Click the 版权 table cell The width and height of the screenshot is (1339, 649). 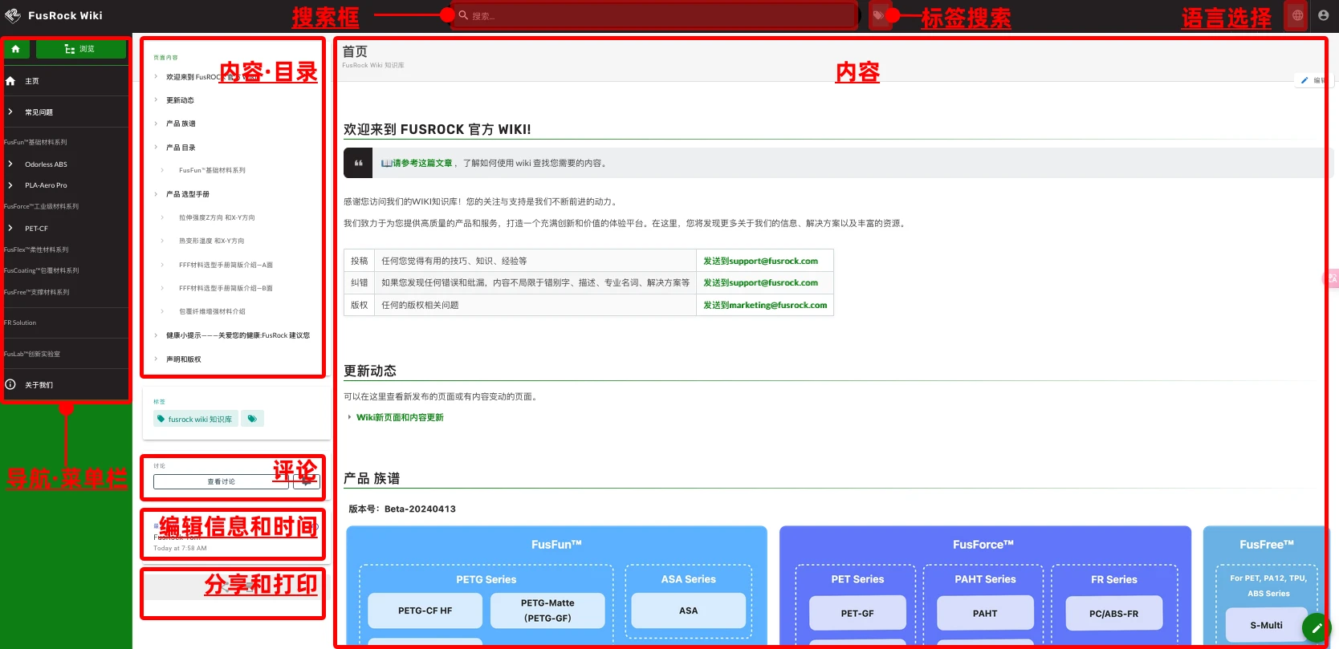click(359, 305)
